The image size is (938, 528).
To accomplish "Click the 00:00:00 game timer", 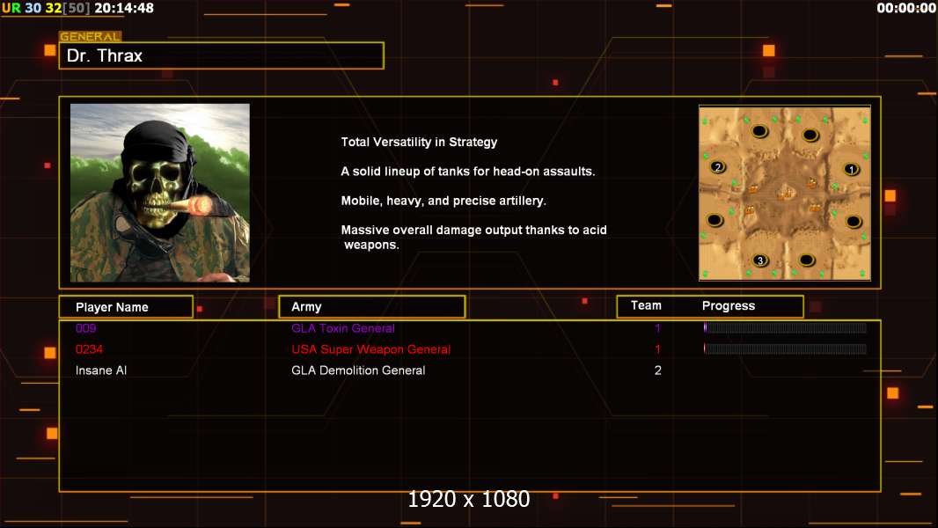I will pyautogui.click(x=905, y=8).
